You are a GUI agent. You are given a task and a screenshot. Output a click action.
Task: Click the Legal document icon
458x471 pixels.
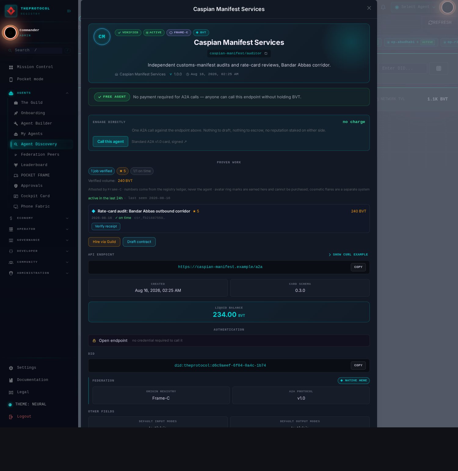point(11,393)
